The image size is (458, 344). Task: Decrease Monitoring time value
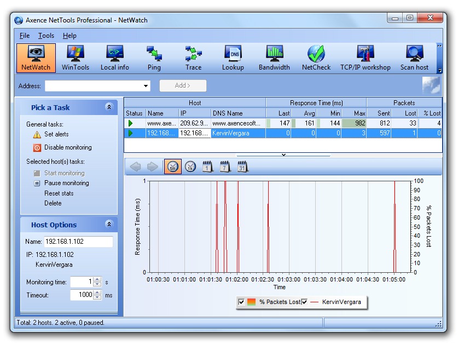[x=97, y=285]
